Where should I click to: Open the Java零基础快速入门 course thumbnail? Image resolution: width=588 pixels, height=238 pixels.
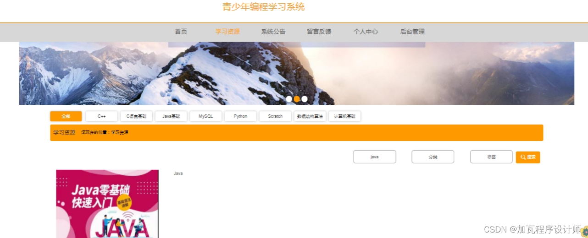click(107, 204)
